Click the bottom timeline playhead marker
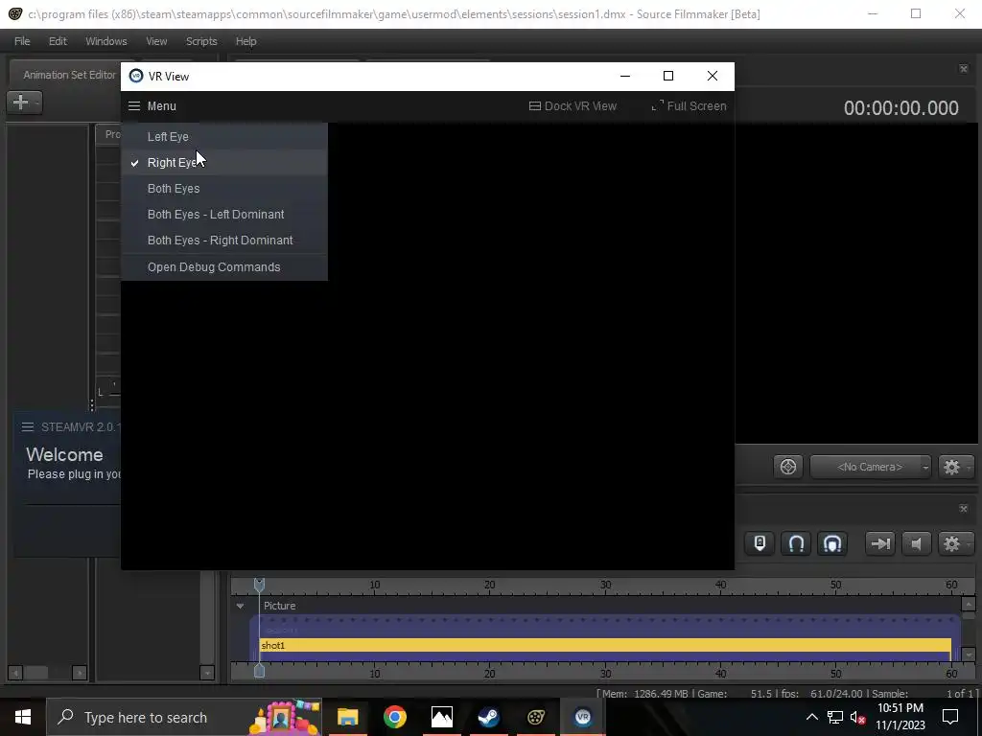The height and width of the screenshot is (736, 982). (x=259, y=671)
